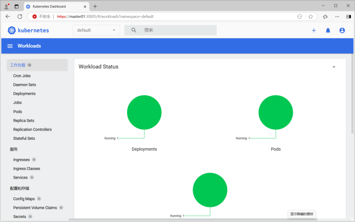Click the plus icon to create resource
355x222 pixels.
[x=314, y=30]
